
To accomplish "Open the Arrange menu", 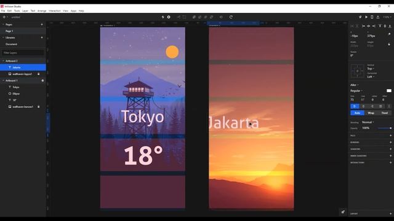I will pos(42,11).
